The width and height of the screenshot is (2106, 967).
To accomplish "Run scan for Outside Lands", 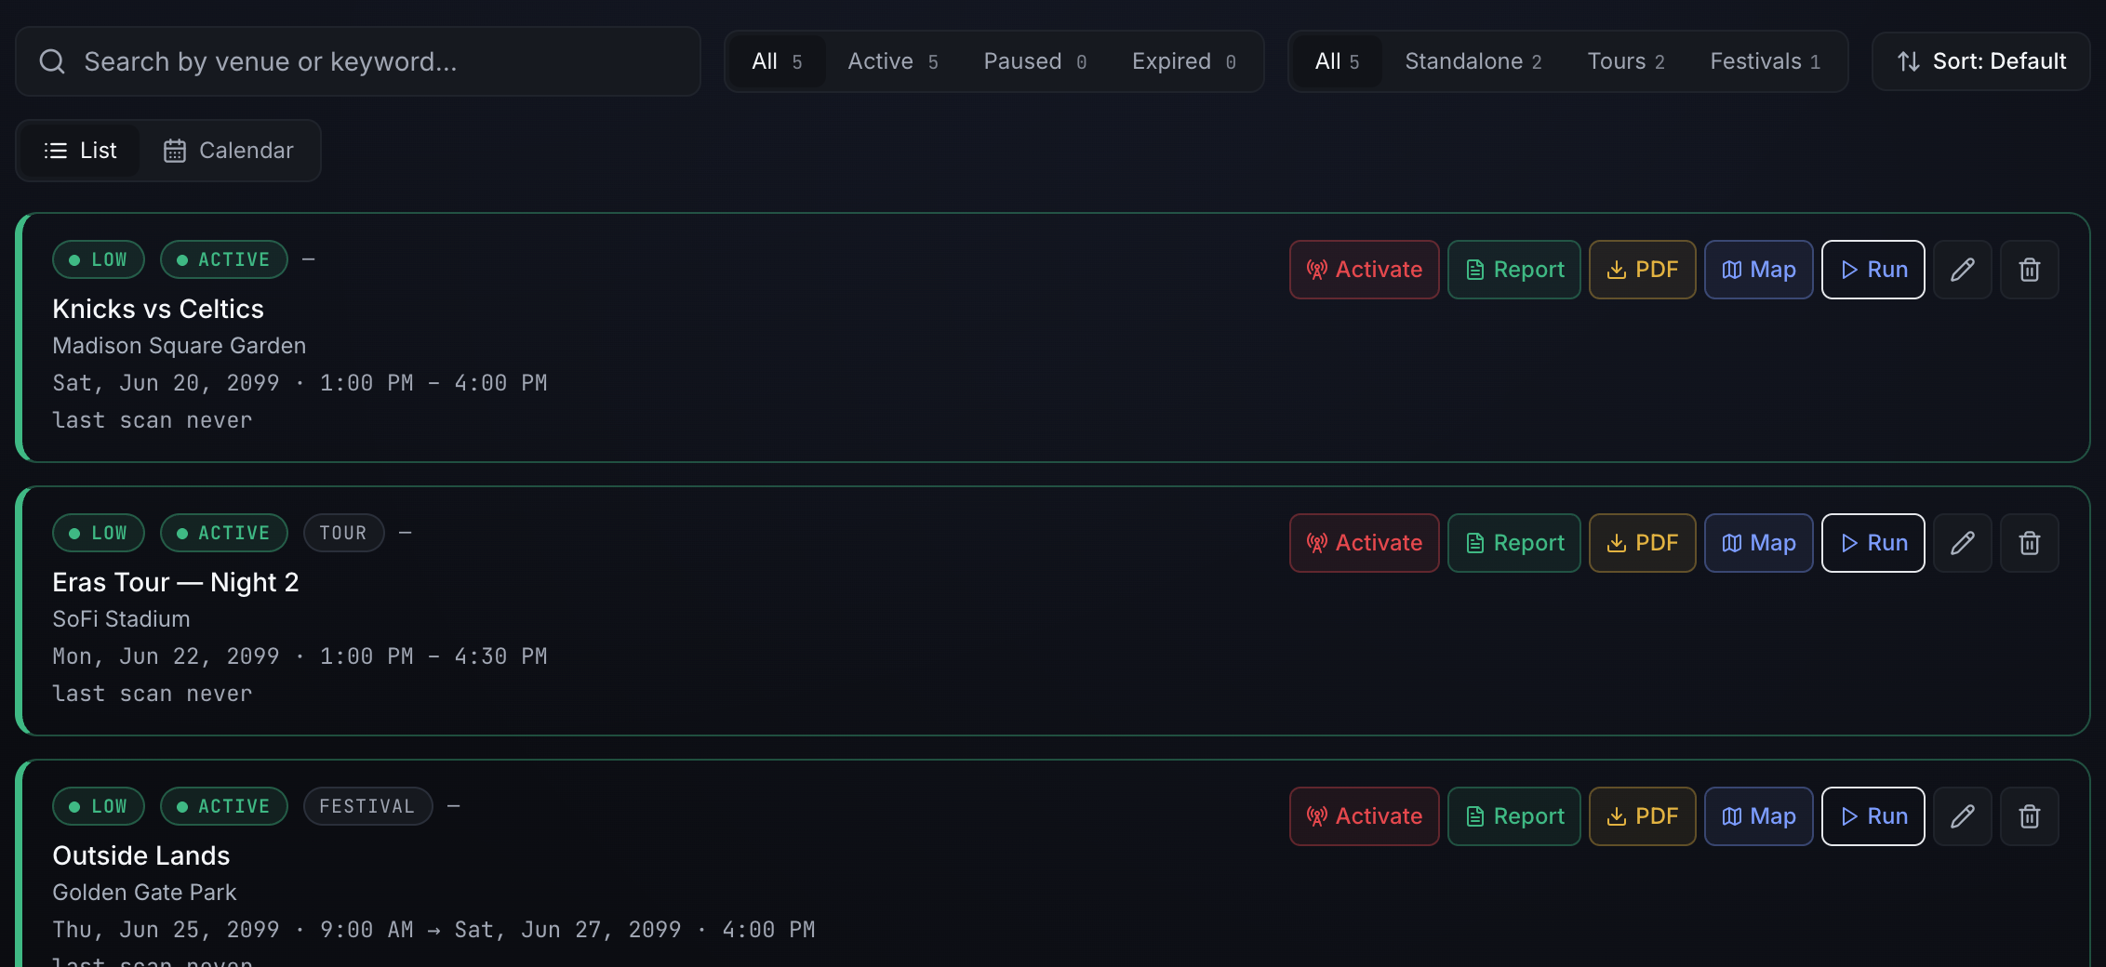I will 1873,816.
